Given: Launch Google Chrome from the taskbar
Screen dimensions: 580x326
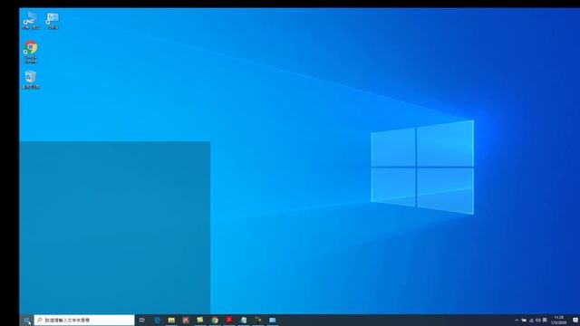Looking at the screenshot, I should [215, 320].
